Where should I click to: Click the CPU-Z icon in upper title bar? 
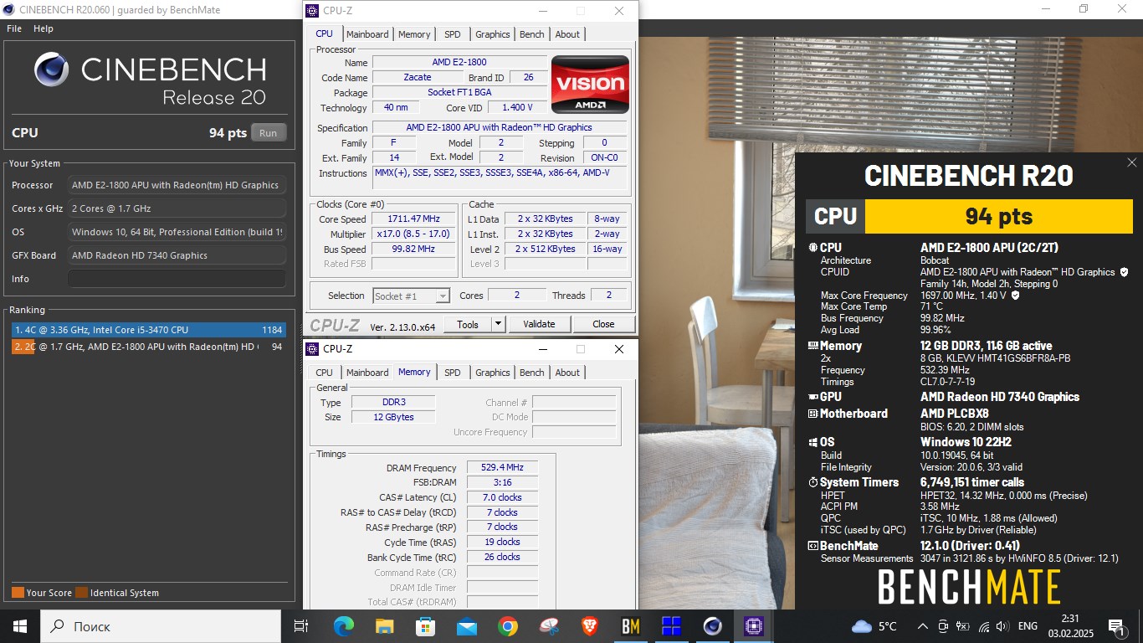click(312, 11)
